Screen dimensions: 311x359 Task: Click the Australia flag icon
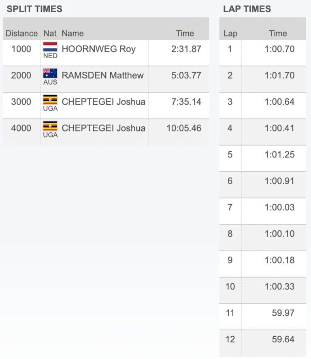click(x=50, y=73)
